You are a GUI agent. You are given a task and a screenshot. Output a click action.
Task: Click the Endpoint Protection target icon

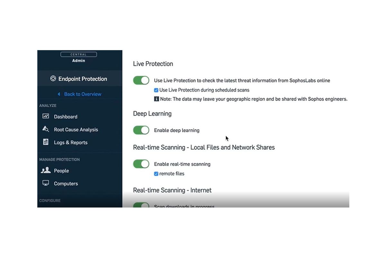[x=53, y=79]
